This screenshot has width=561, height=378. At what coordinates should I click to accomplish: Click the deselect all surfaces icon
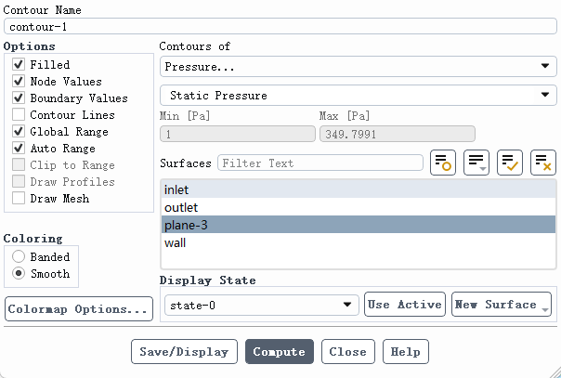(542, 163)
